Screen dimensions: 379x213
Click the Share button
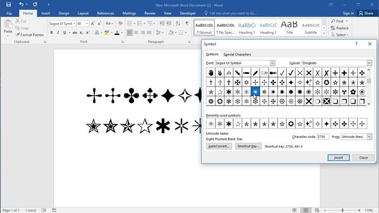pos(366,13)
